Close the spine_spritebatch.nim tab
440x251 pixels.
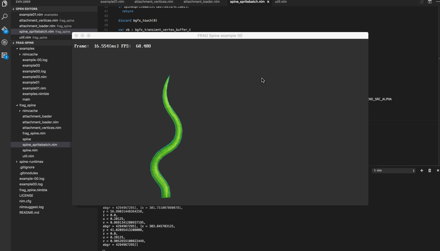pos(268,2)
